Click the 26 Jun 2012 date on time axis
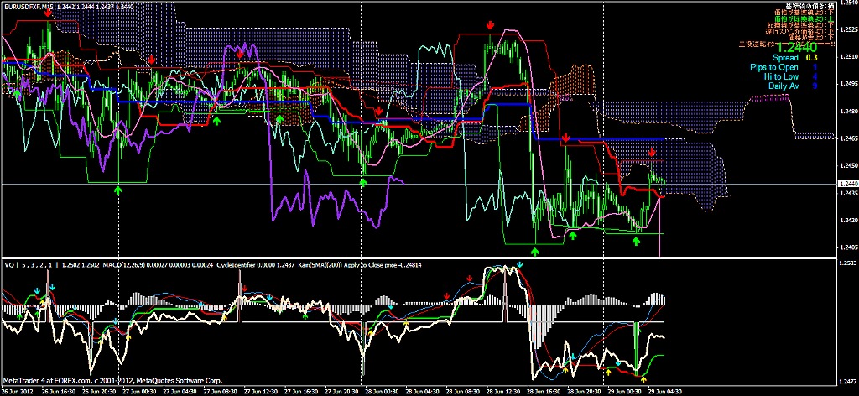Screen dimensions: 859x396 coord(18,390)
